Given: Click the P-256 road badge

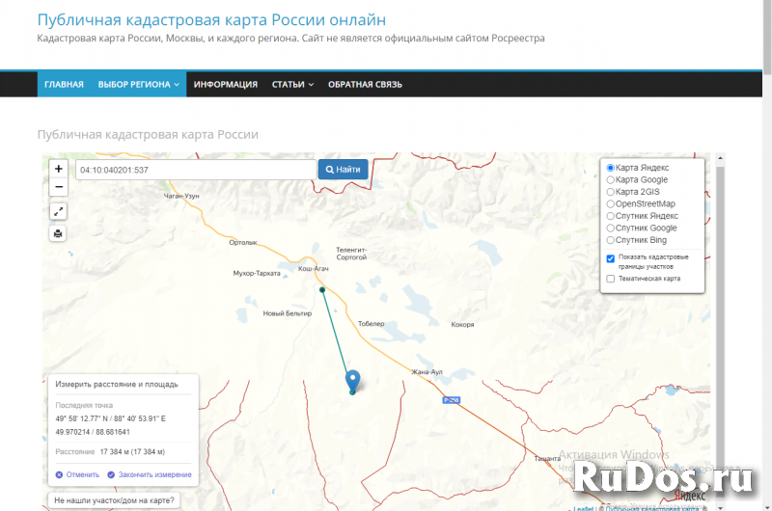Looking at the screenshot, I should point(452,400).
